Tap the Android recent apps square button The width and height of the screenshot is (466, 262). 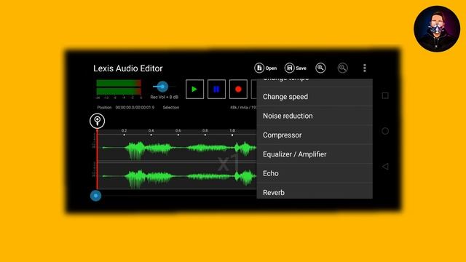click(385, 95)
